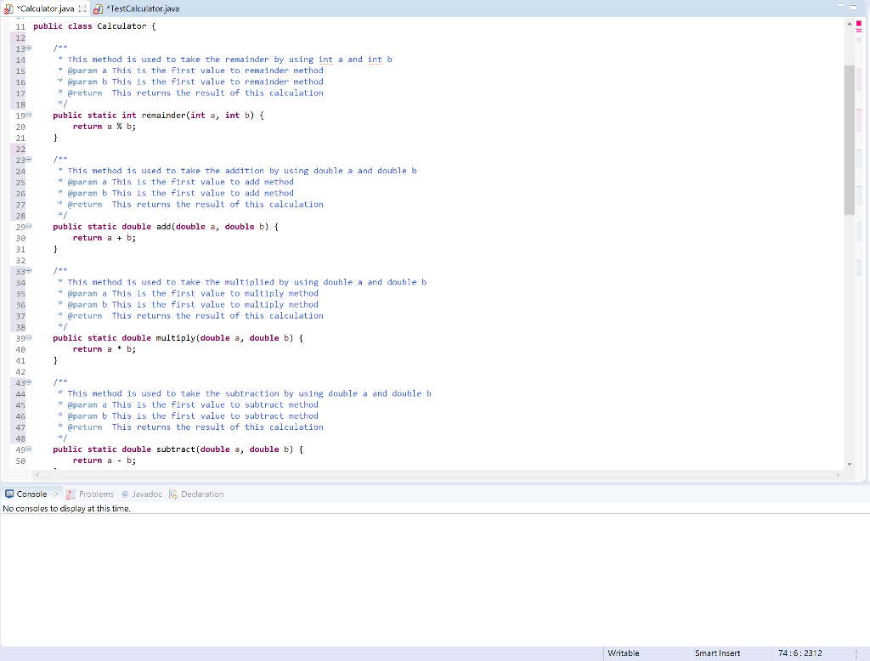Click line number 32 in the gutter

coord(20,260)
